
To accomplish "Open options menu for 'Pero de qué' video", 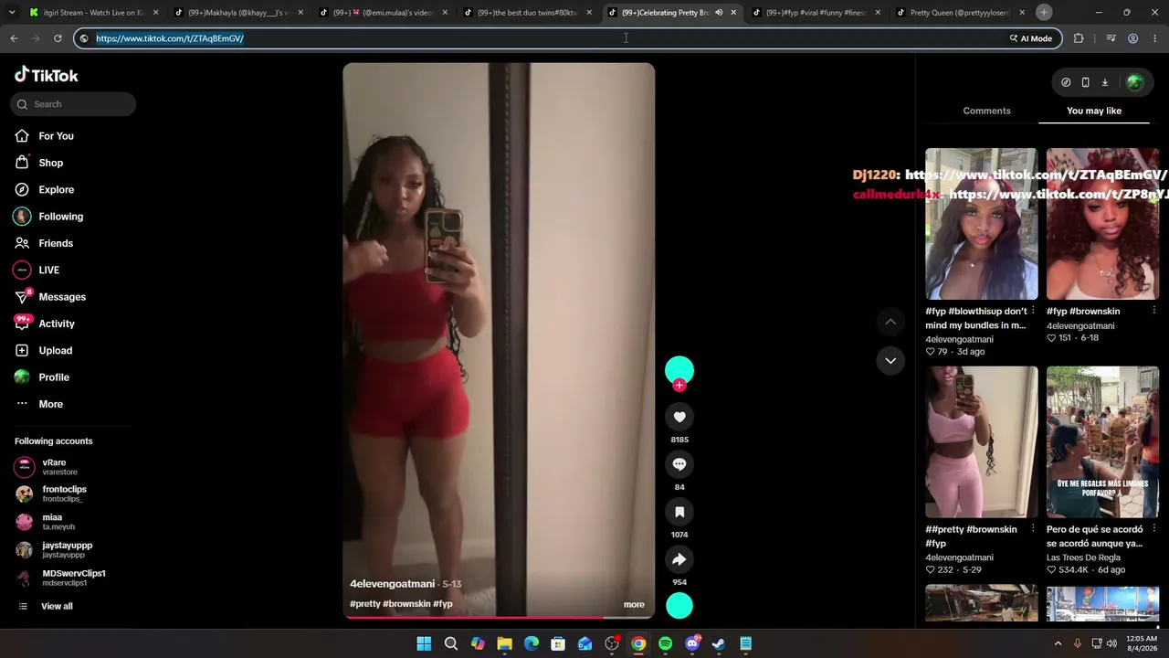I will (x=1153, y=529).
